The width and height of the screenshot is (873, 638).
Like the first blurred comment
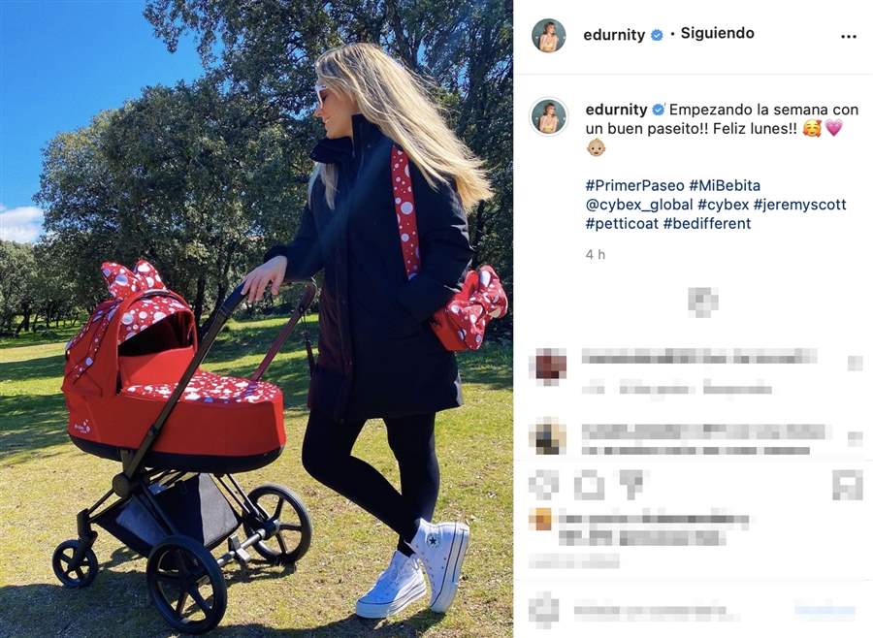(855, 364)
